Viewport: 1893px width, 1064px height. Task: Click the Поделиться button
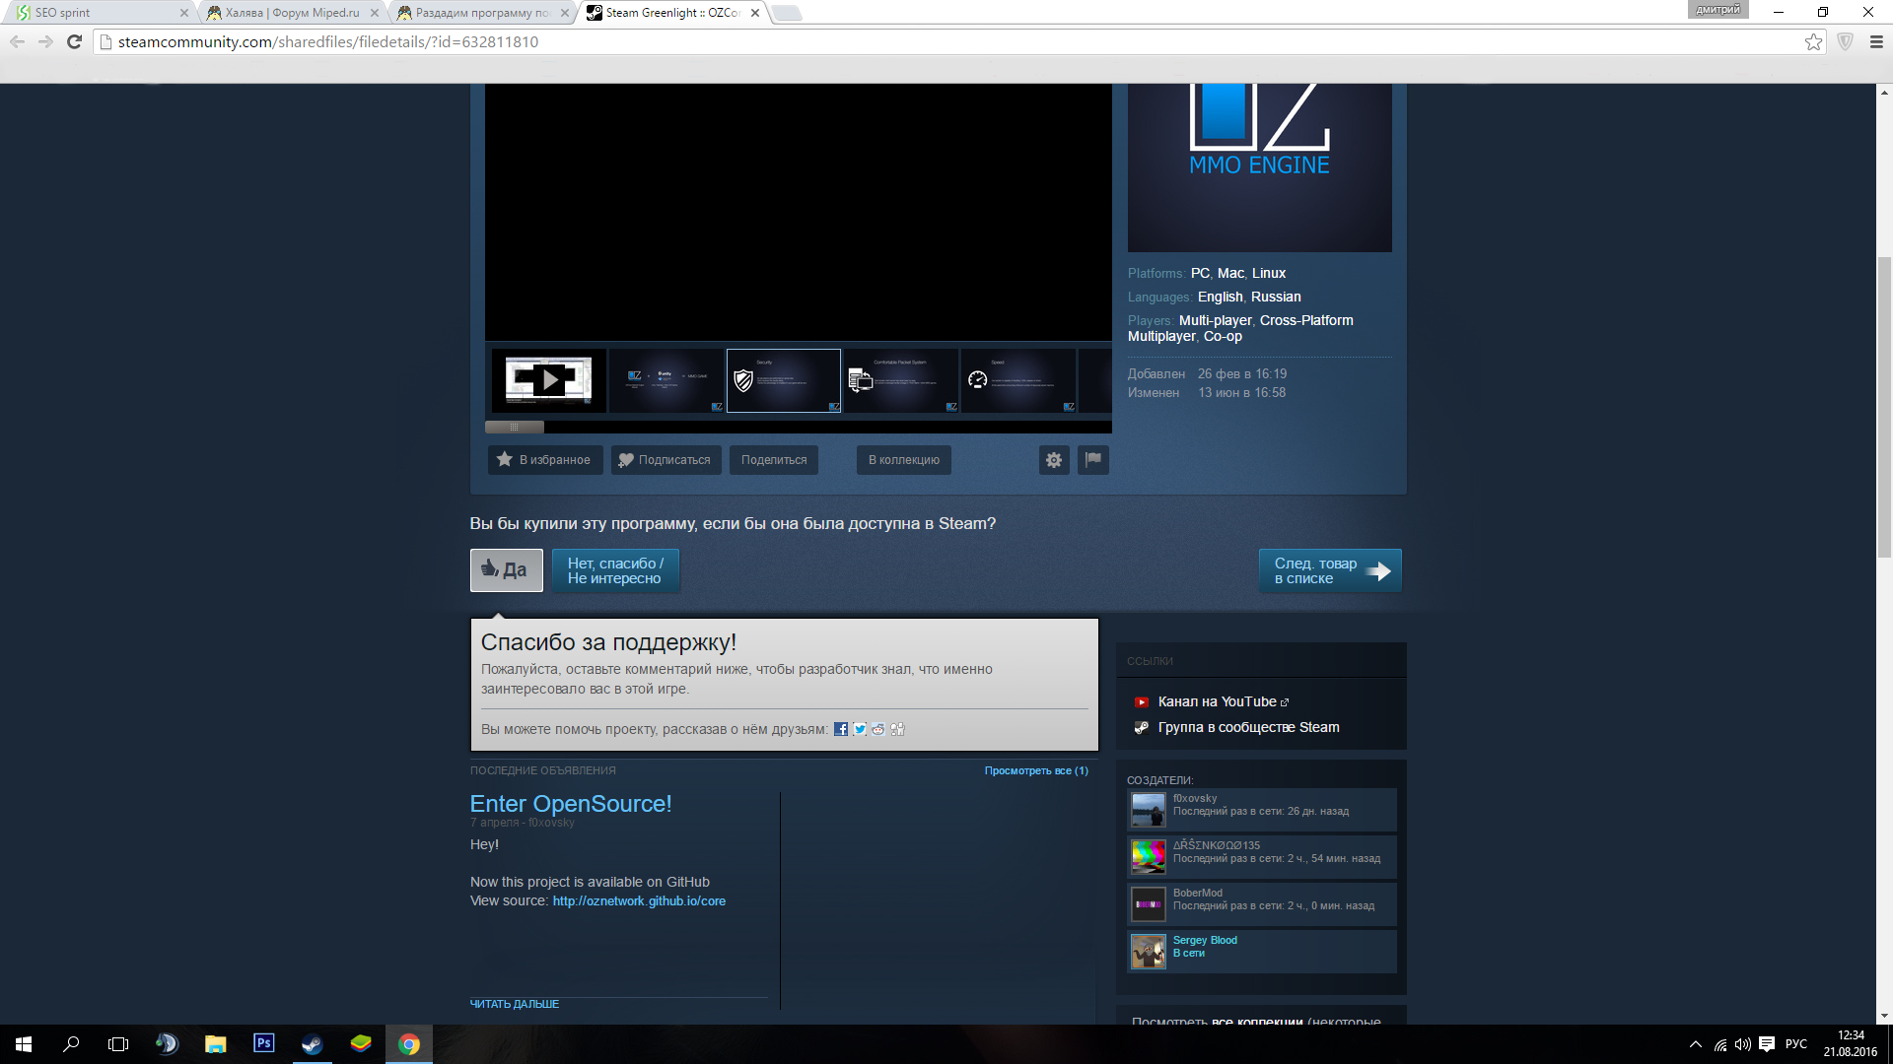[774, 460]
